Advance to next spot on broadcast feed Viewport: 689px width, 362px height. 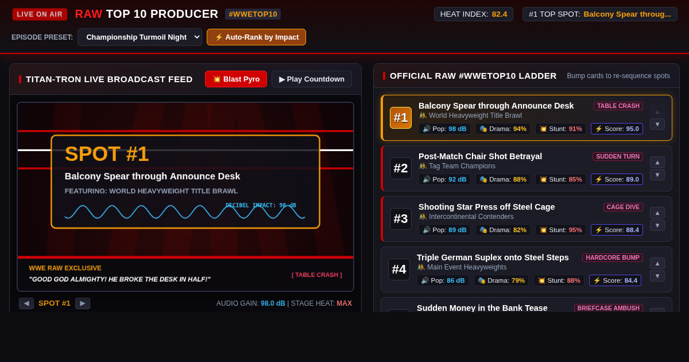click(x=83, y=303)
